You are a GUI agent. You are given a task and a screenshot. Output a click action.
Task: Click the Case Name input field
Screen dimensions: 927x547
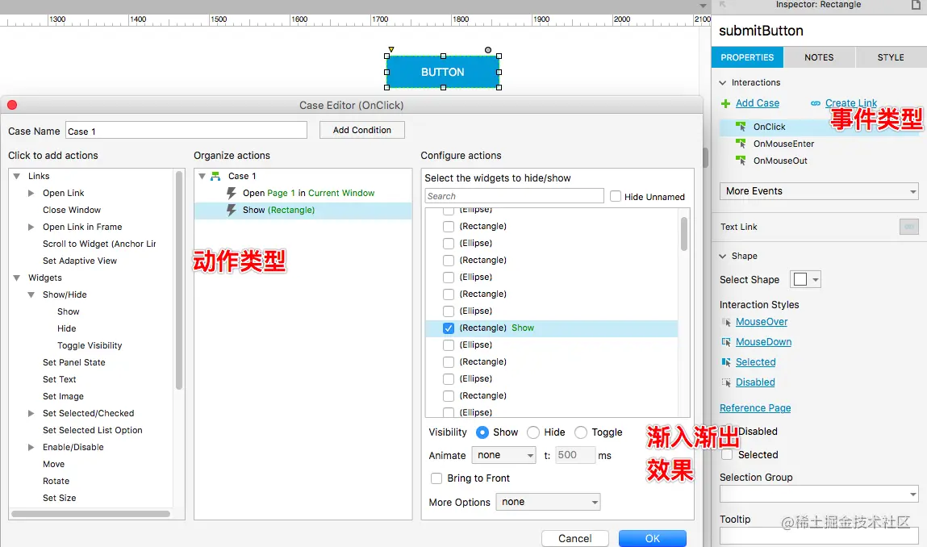pyautogui.click(x=186, y=131)
